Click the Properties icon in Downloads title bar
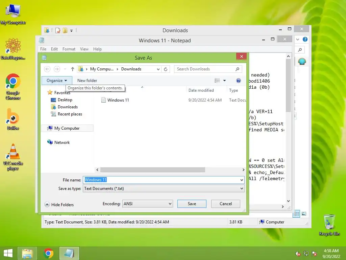 (x=57, y=30)
